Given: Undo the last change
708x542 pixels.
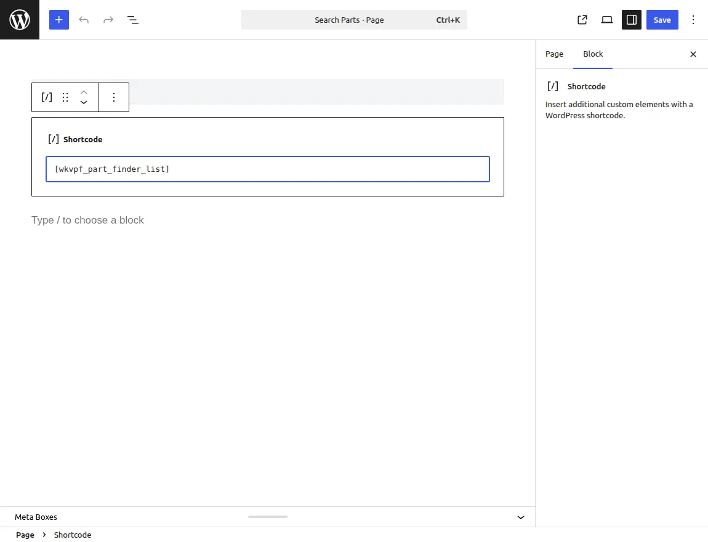Looking at the screenshot, I should point(84,20).
